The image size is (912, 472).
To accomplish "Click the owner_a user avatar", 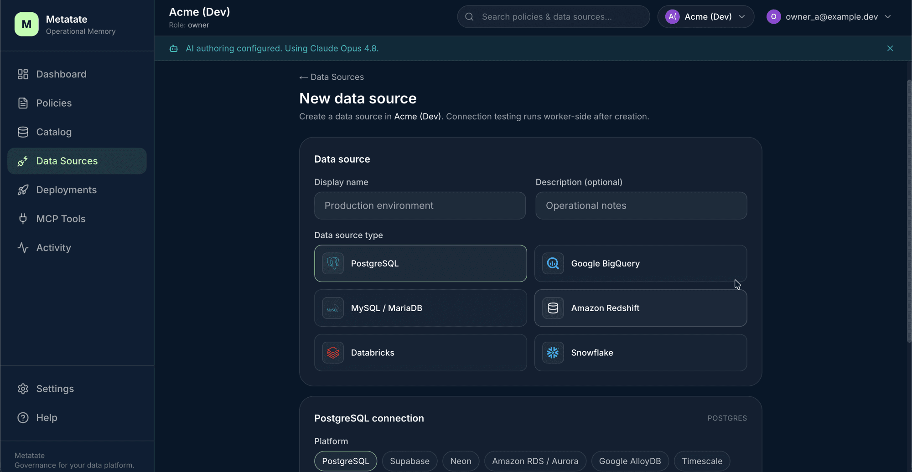I will [x=774, y=17].
